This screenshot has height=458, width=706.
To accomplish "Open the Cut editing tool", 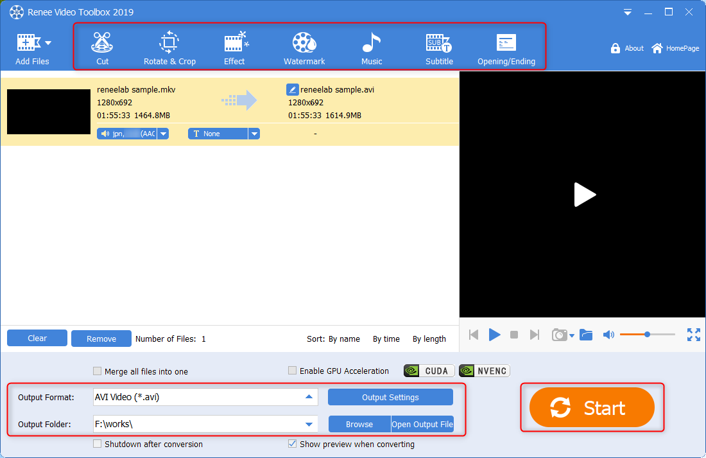I will click(x=102, y=46).
